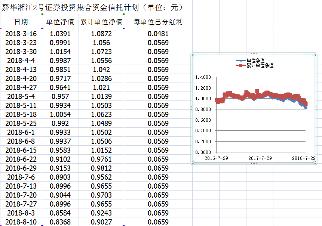
Task: Click the cumulative value cell 1.0556
Action: (101, 61)
